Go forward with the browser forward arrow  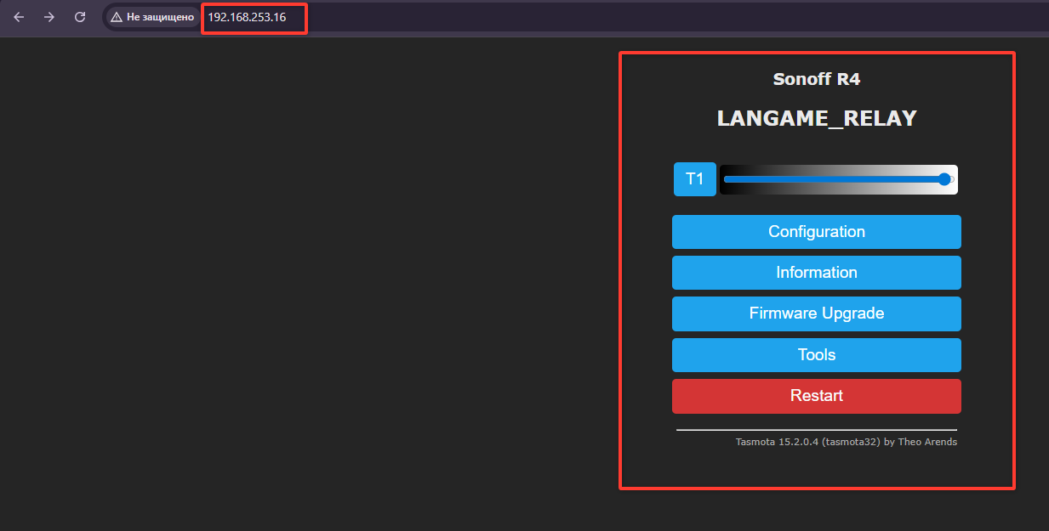click(x=49, y=17)
